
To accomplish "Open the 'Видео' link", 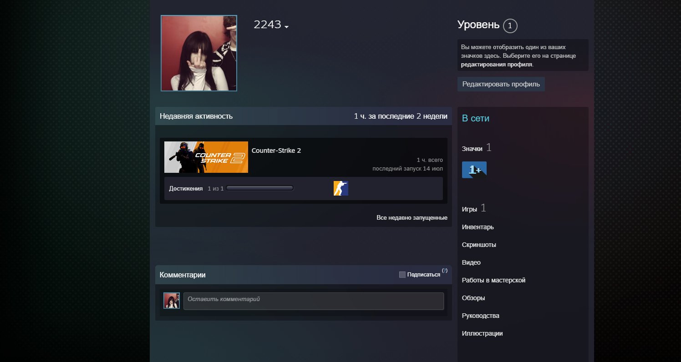I will (x=471, y=262).
